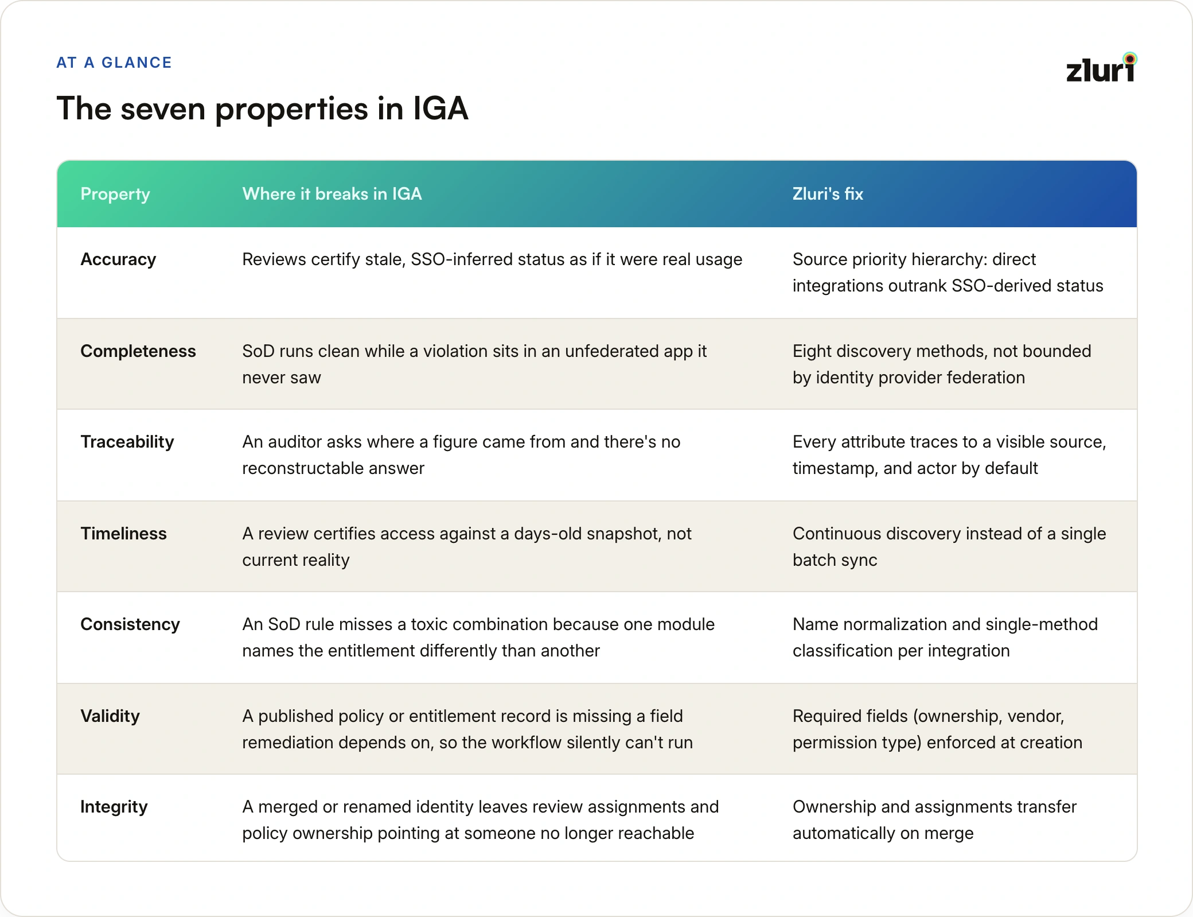Click the Zluri logo
Viewport: 1193px width, 917px height.
pos(1101,68)
